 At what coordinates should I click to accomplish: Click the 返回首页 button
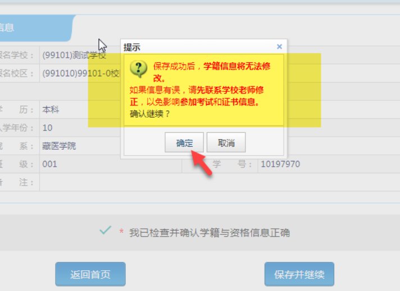(x=90, y=274)
